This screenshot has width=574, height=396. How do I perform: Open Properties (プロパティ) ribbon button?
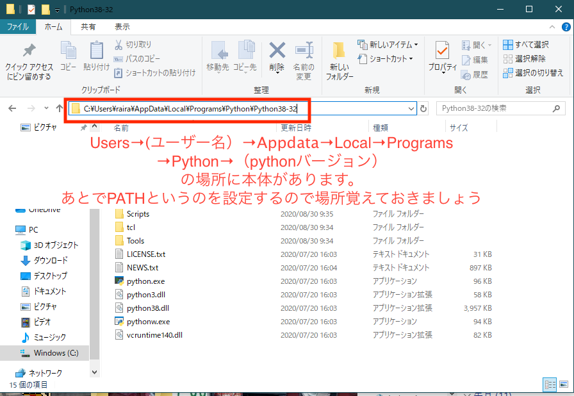pyautogui.click(x=443, y=57)
